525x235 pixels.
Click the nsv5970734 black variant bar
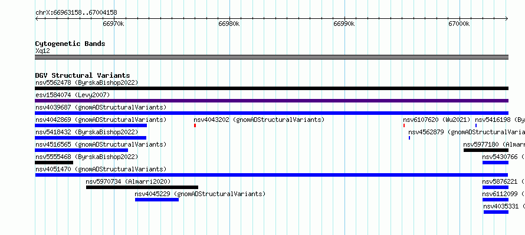click(142, 187)
